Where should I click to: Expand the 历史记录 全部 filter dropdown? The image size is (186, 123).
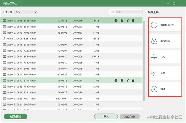[x=26, y=12]
